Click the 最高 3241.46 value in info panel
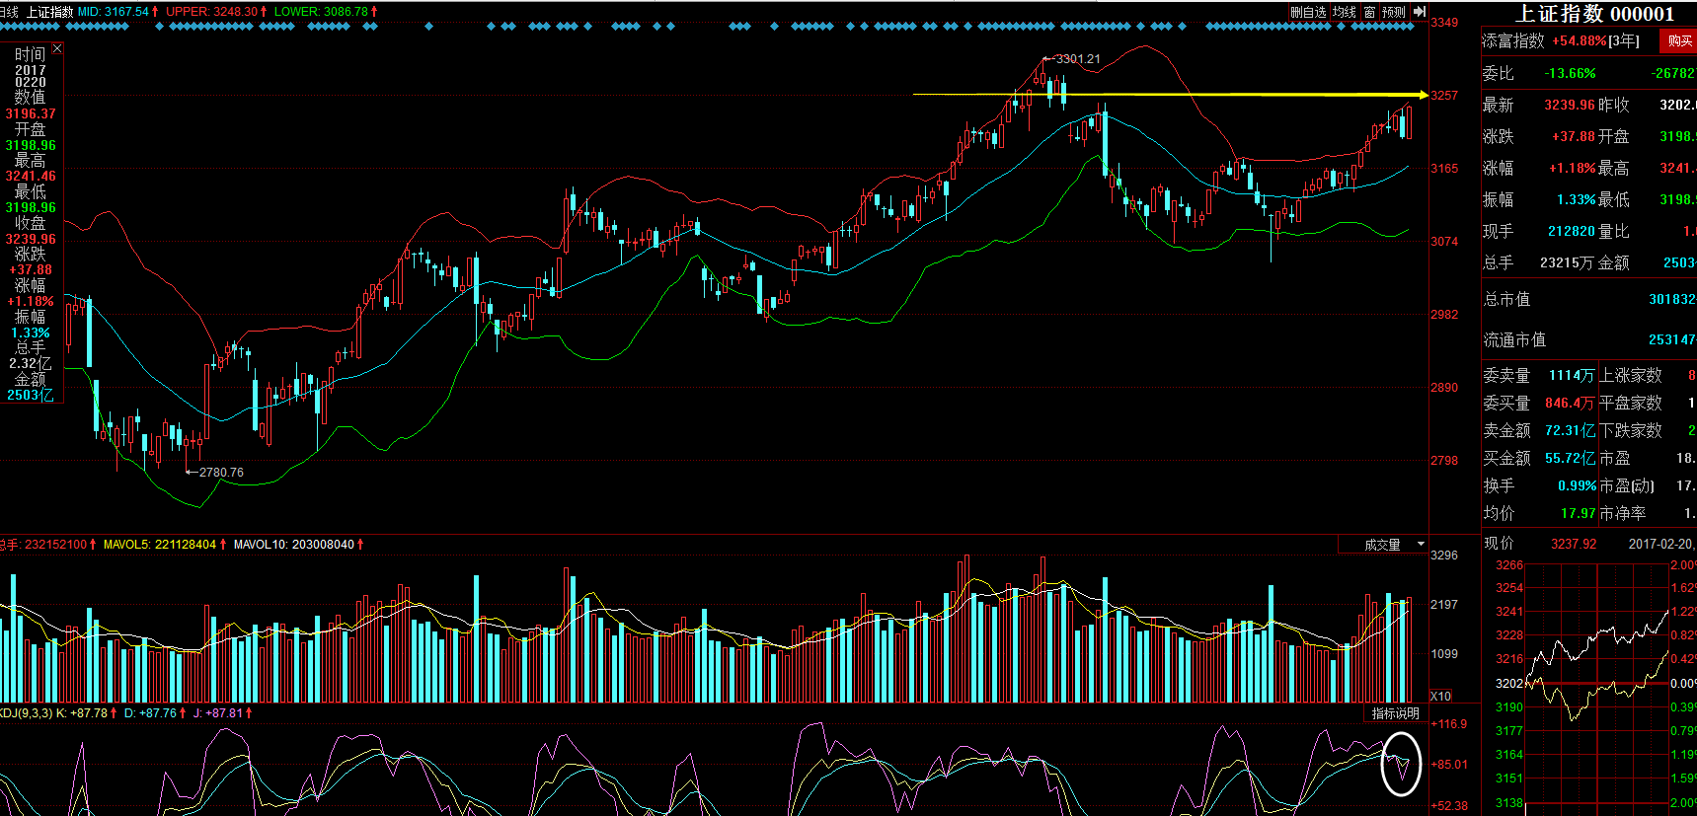 [31, 177]
